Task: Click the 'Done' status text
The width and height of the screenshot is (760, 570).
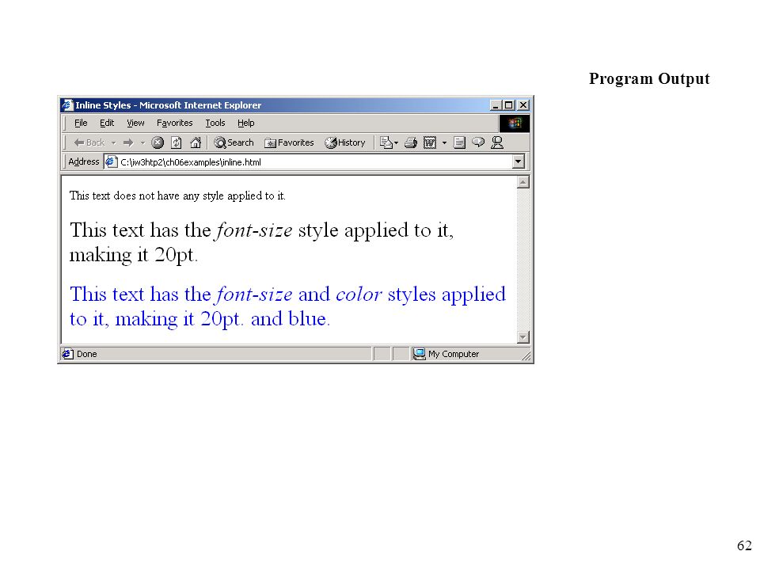Action: click(87, 355)
